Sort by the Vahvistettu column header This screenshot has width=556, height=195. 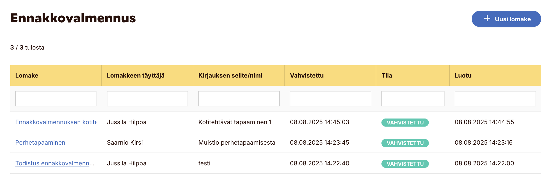pyautogui.click(x=307, y=75)
